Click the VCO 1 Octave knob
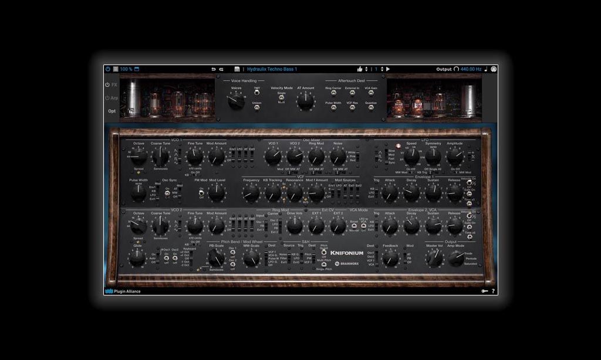The width and height of the screenshot is (601, 360). (x=139, y=157)
